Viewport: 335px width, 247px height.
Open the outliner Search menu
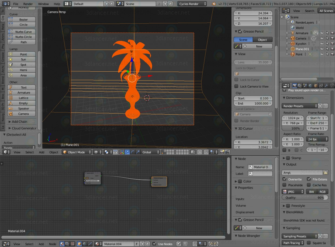[x=310, y=11]
